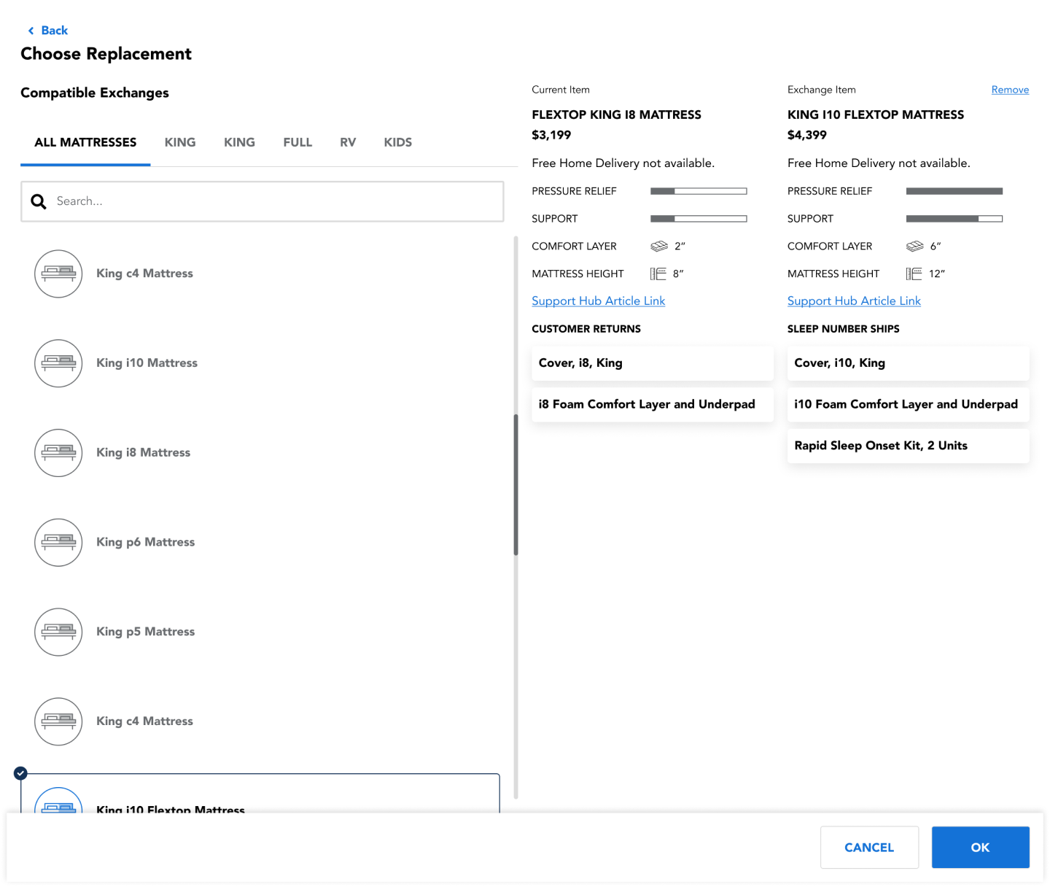
Task: Choose the King p5 Mattress label
Action: pyautogui.click(x=145, y=632)
